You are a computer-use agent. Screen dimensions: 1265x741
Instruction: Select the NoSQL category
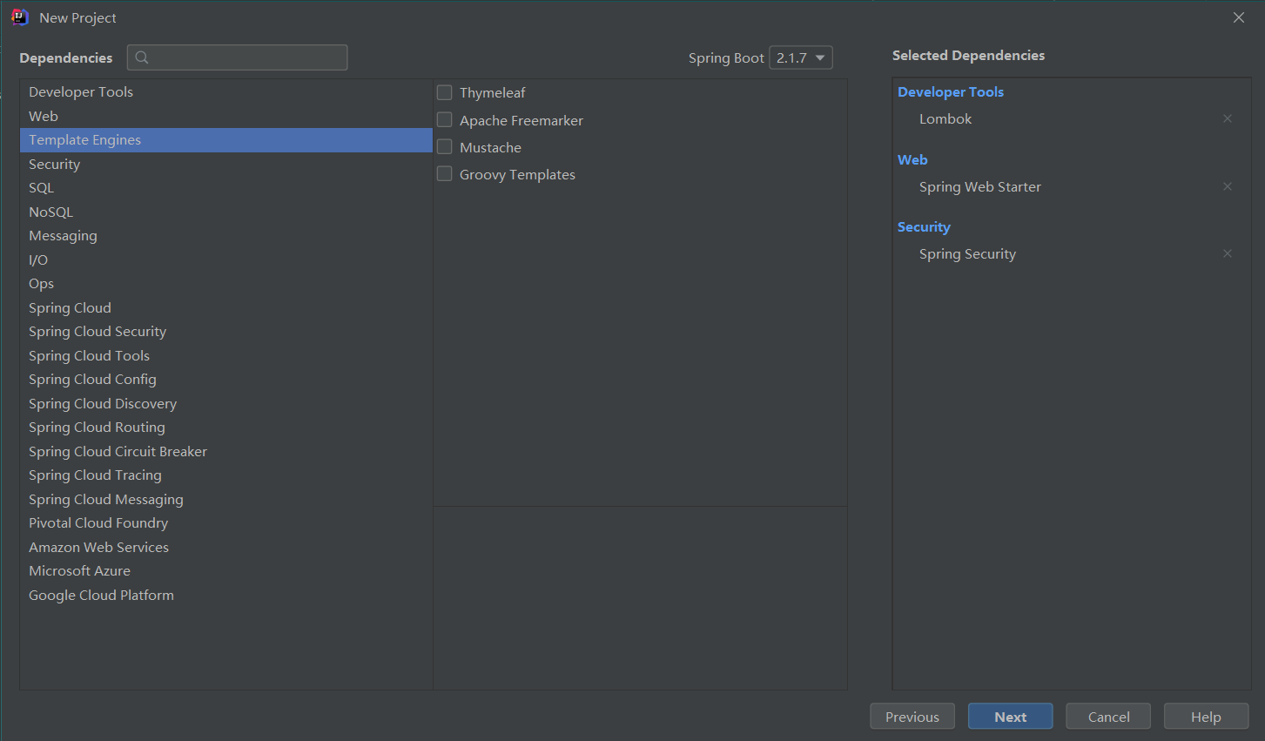pyautogui.click(x=226, y=212)
